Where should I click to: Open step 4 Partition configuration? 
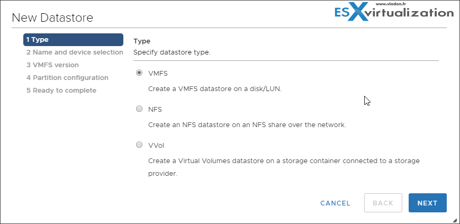[x=67, y=78]
